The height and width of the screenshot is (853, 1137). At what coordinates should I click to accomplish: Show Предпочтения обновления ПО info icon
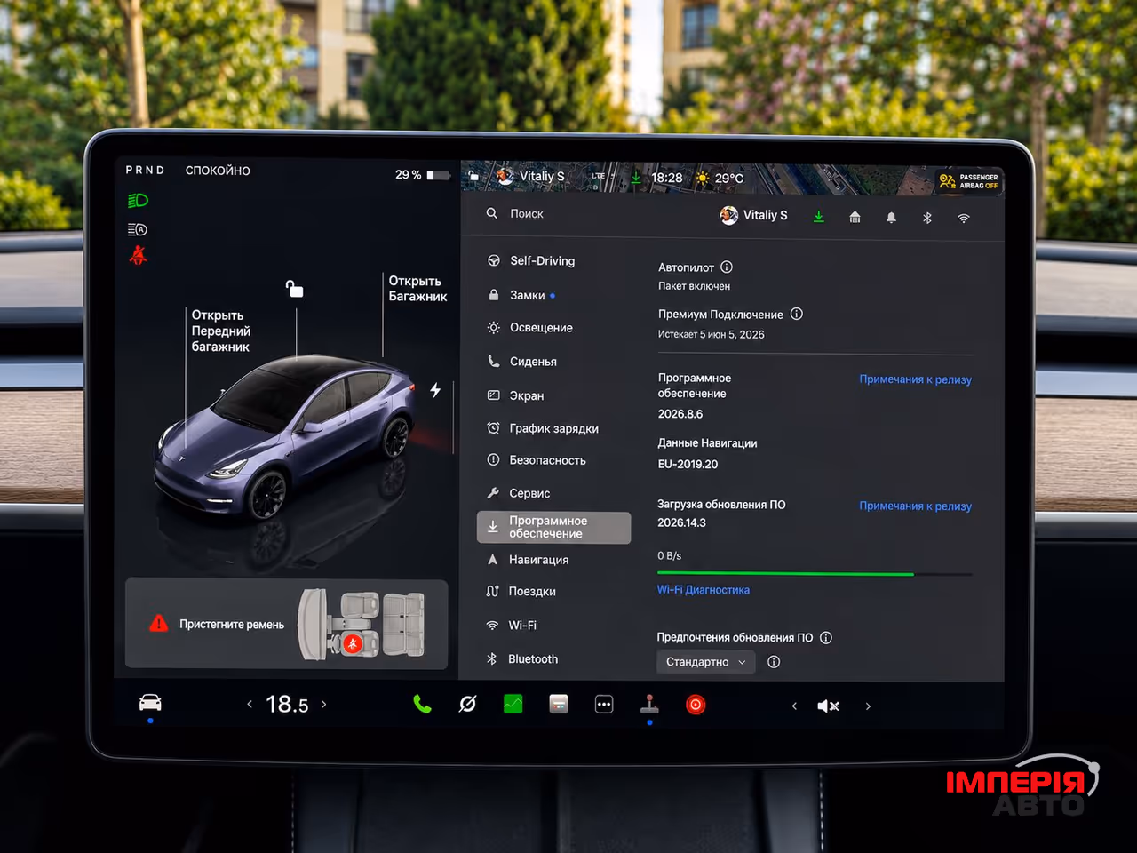point(826,637)
